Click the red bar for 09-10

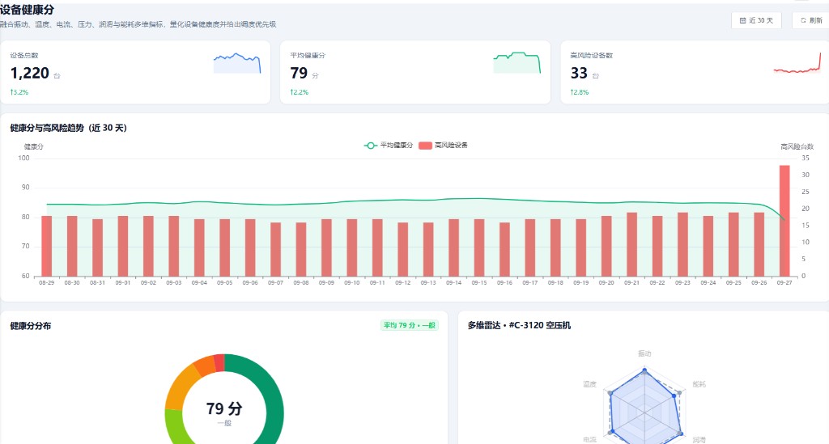click(x=351, y=247)
